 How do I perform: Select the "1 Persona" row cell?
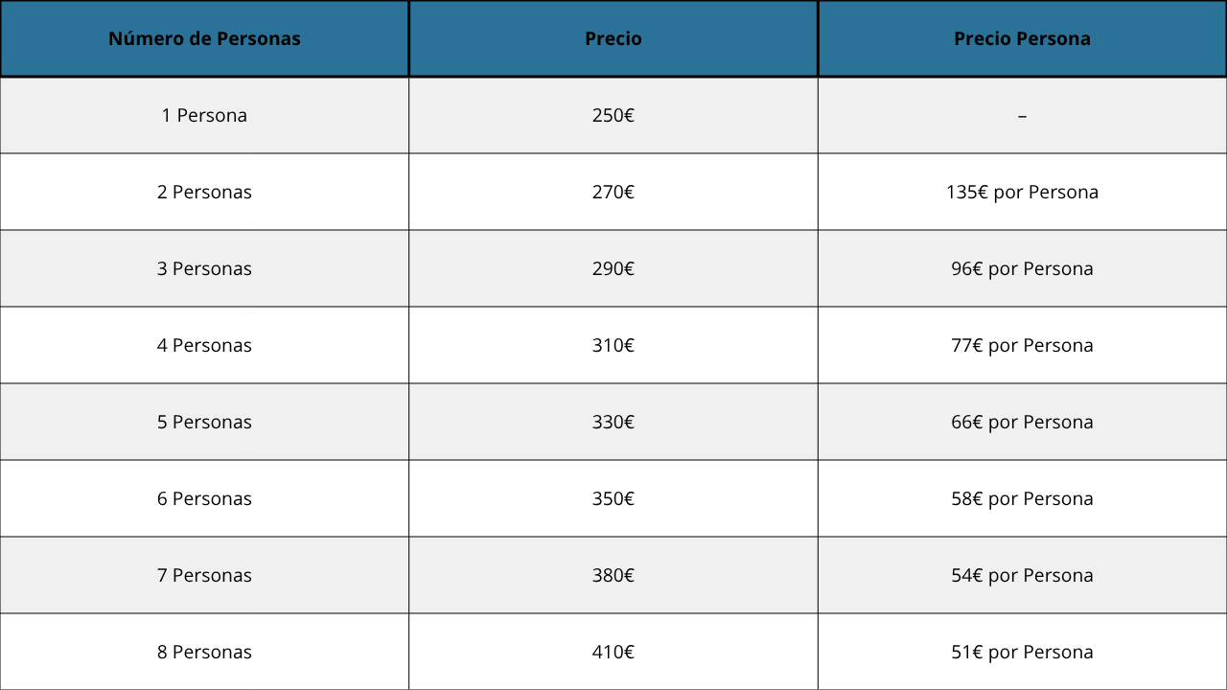204,116
